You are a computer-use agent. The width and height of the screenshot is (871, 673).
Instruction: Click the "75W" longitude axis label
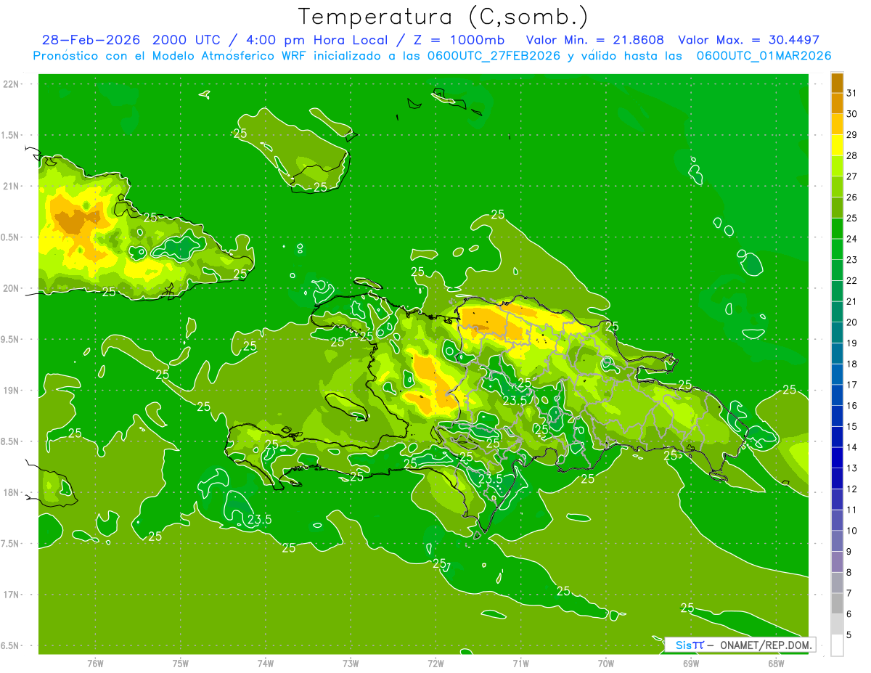181,663
